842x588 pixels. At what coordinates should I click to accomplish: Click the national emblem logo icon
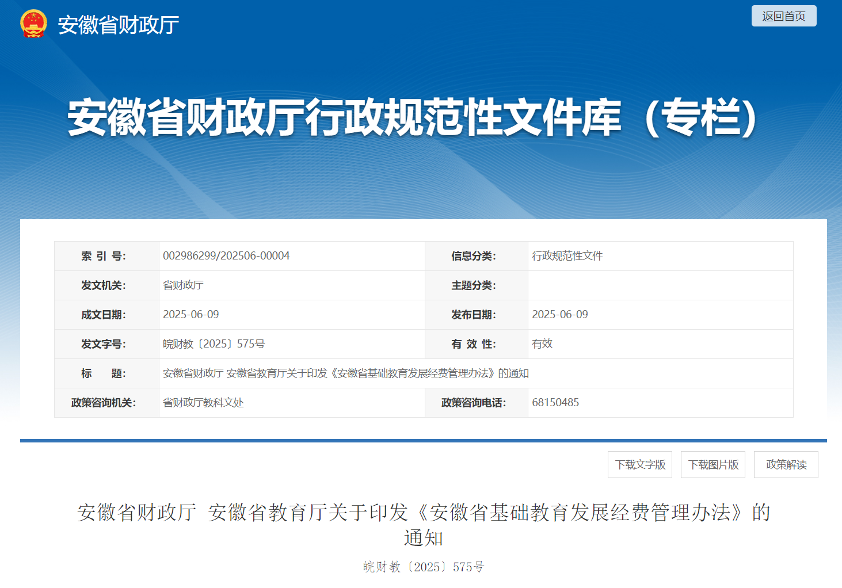pos(33,24)
